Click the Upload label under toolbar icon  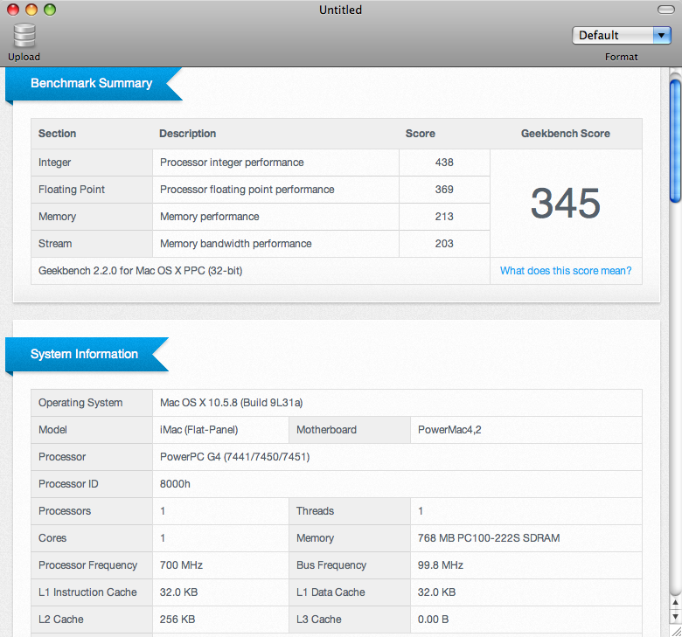[x=24, y=57]
